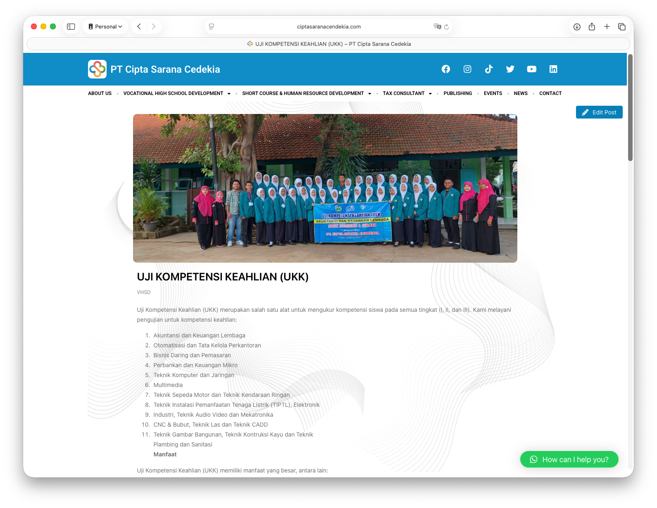Image resolution: width=657 pixels, height=508 pixels.
Task: Click the pencil icon on Edit Post
Action: [585, 112]
